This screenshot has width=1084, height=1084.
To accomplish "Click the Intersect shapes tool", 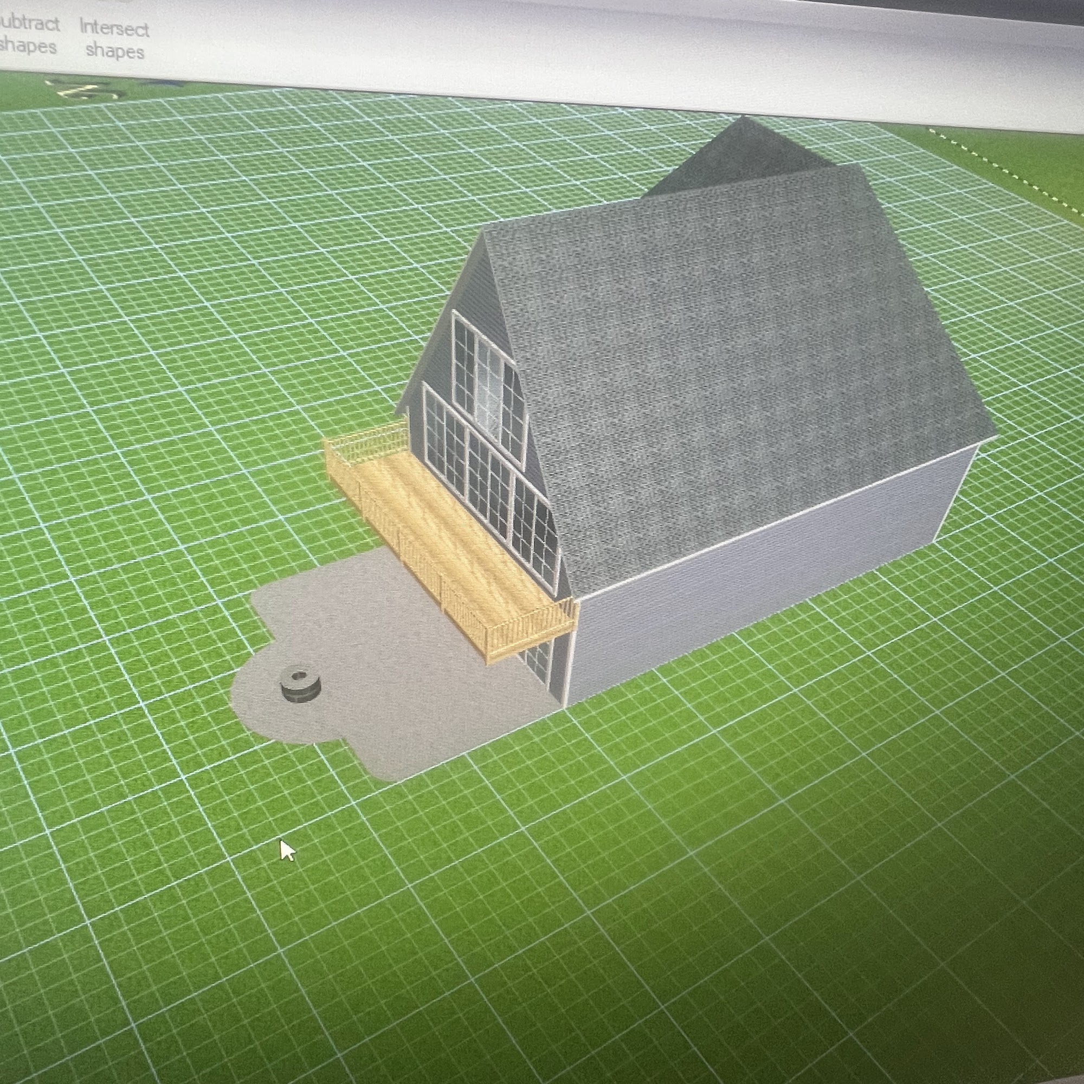I will click(x=114, y=39).
